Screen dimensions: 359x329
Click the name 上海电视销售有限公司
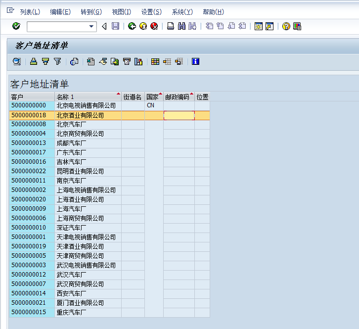86,190
